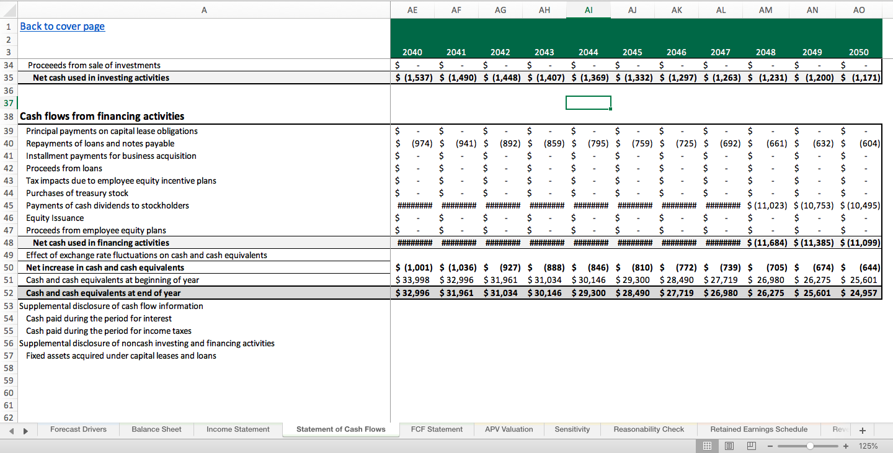Click the $ 32,996 end of year 2040 cell
The image size is (893, 453).
pyautogui.click(x=412, y=293)
